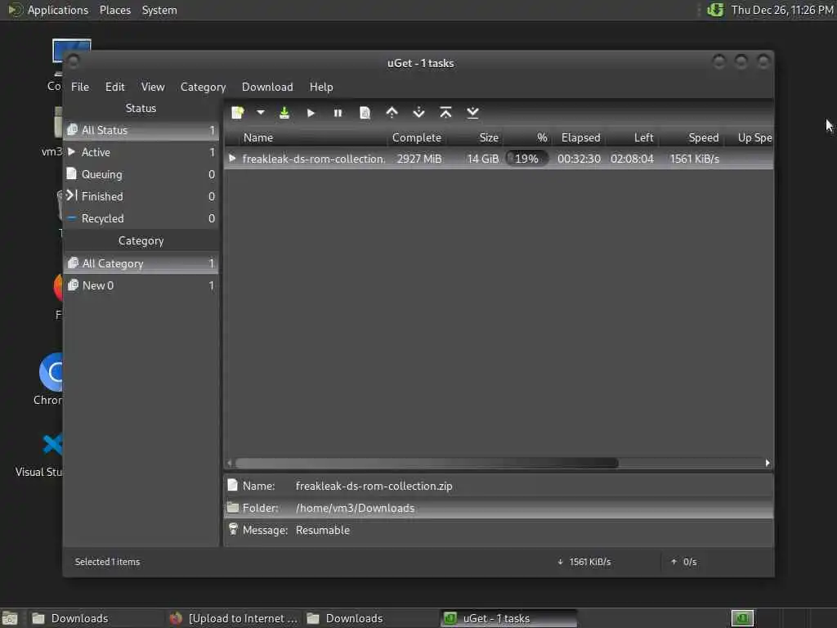Viewport: 837px width, 628px height.
Task: Move the download down one position
Action: point(419,113)
